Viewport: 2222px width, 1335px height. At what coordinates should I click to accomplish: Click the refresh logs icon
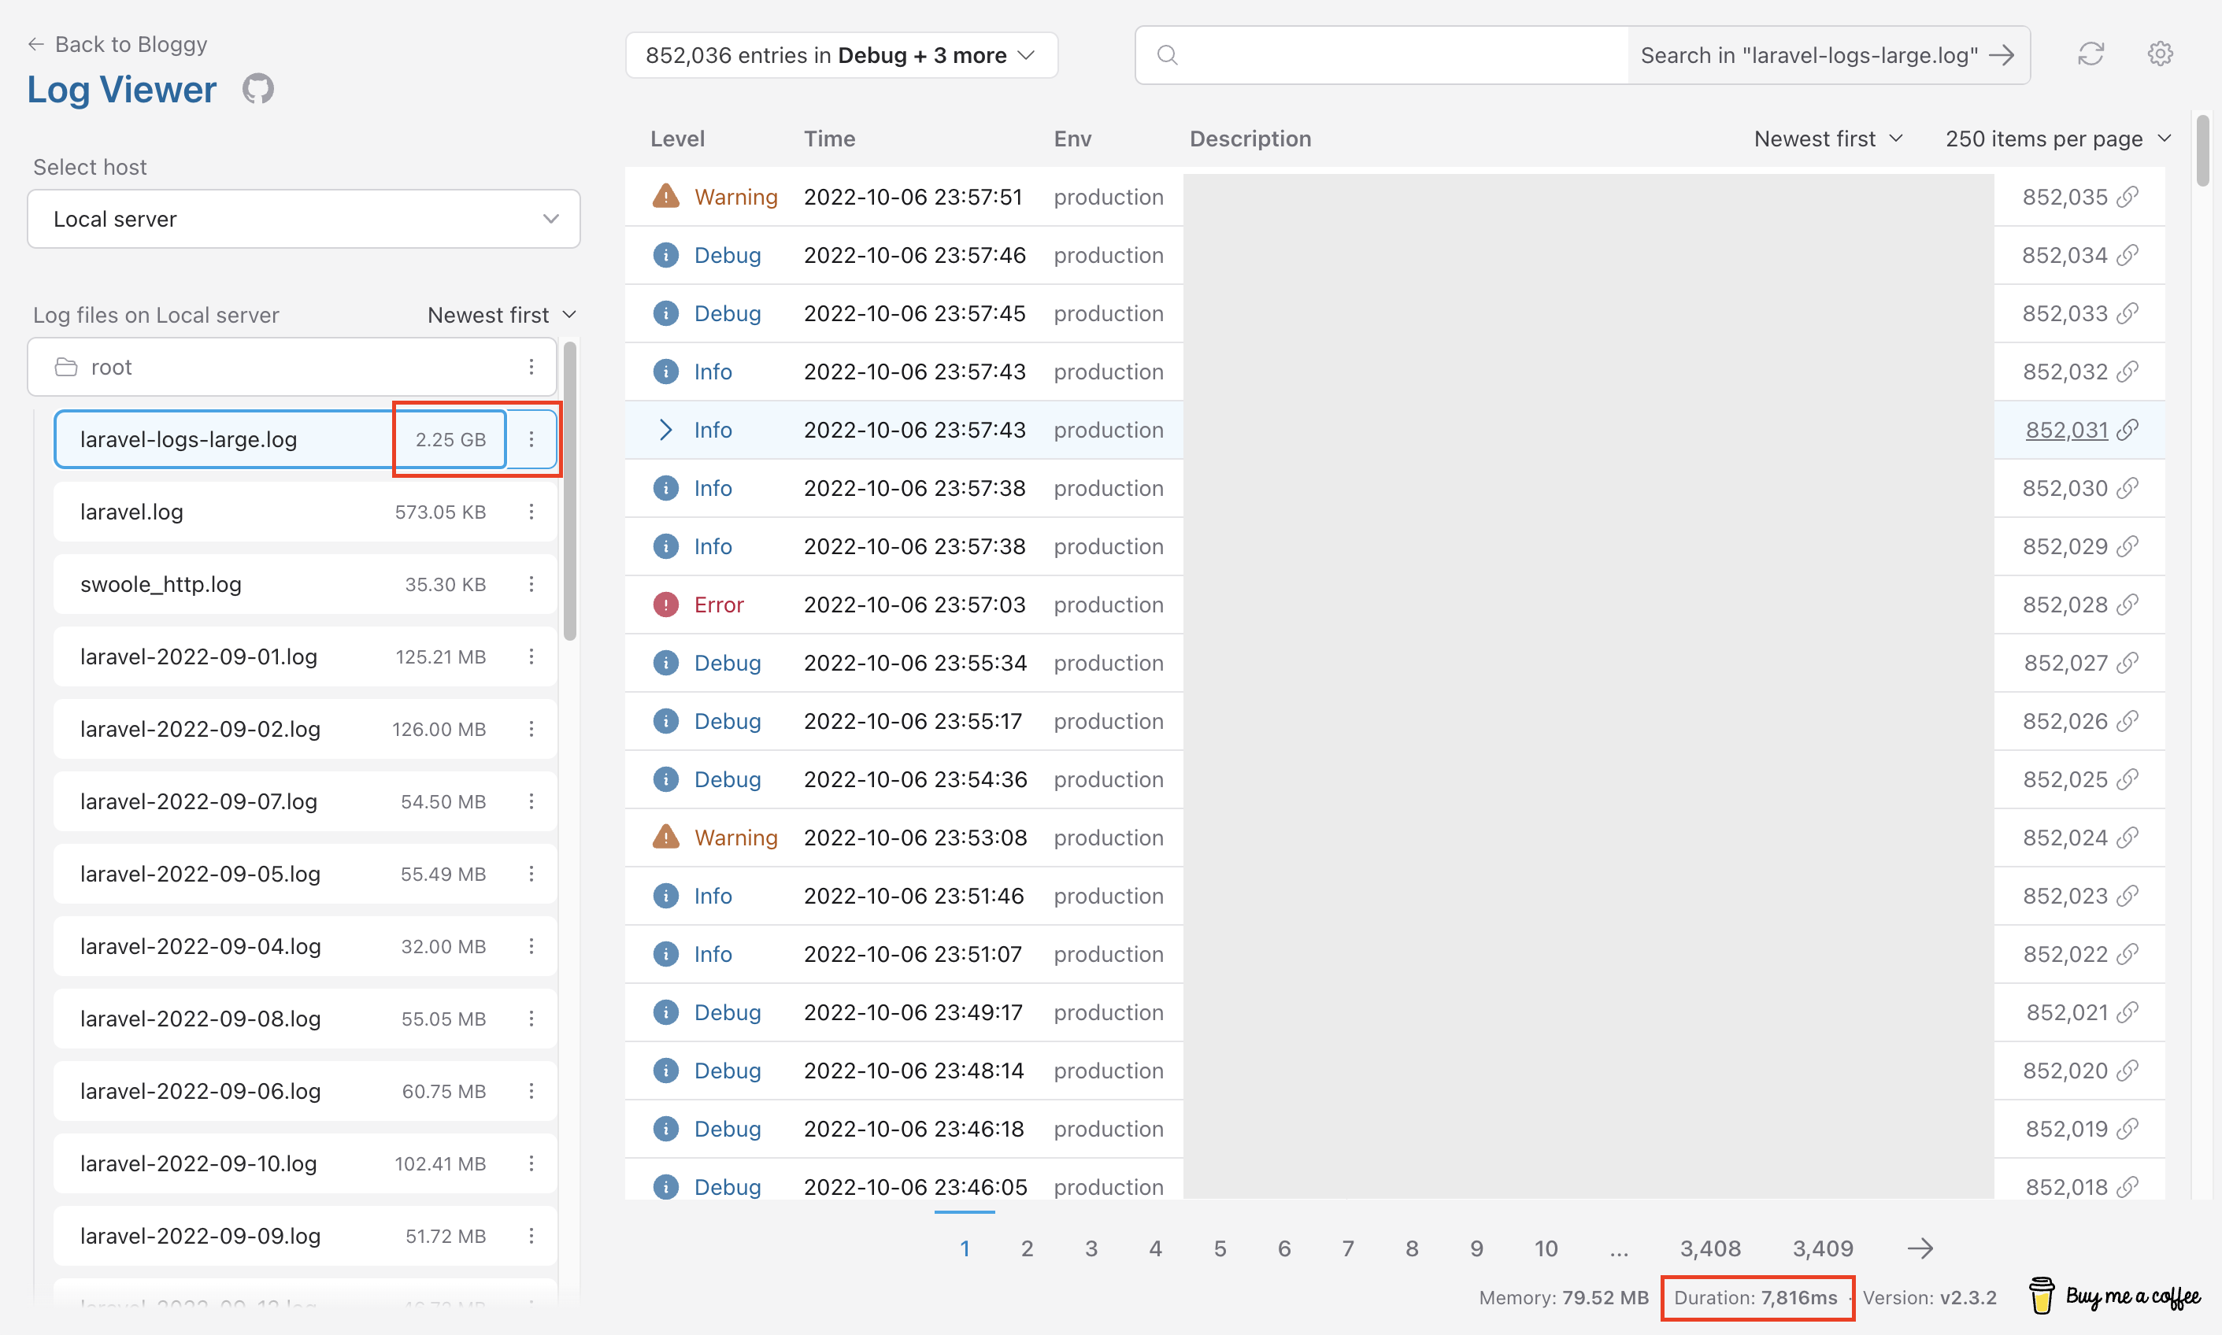(2091, 55)
